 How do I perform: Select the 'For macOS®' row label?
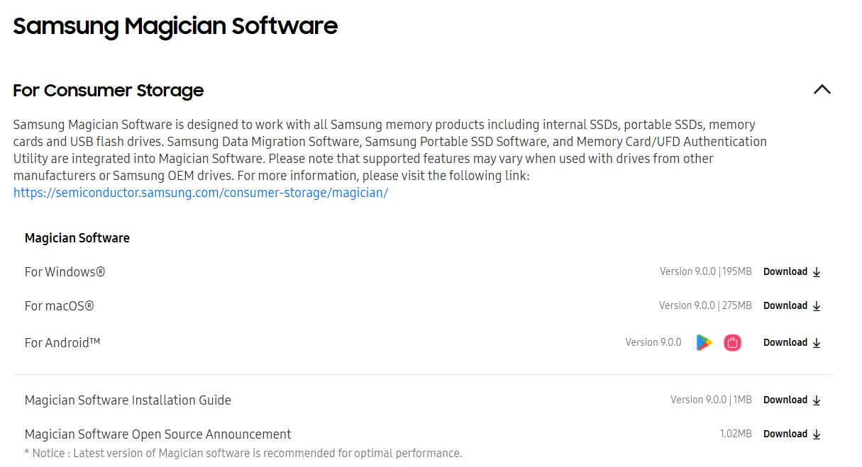(x=59, y=306)
